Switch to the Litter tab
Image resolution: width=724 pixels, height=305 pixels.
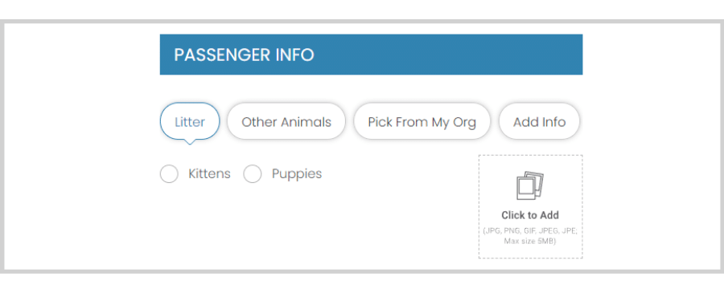190,122
